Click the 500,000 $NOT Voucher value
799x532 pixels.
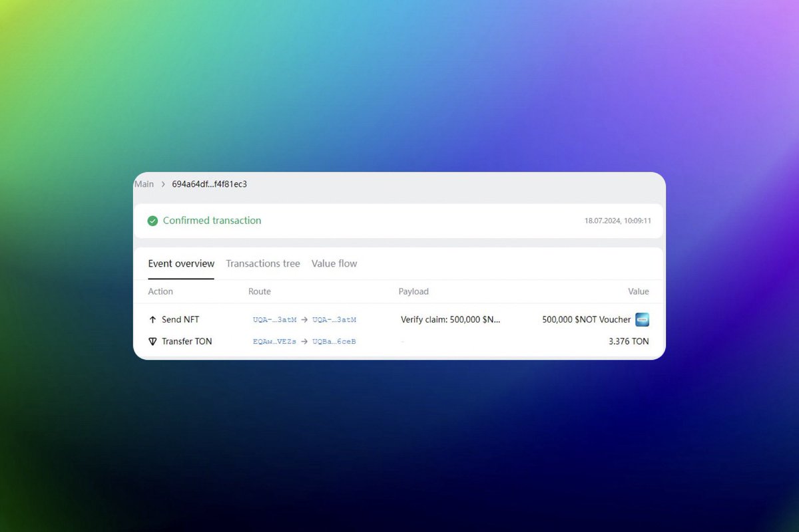click(586, 320)
